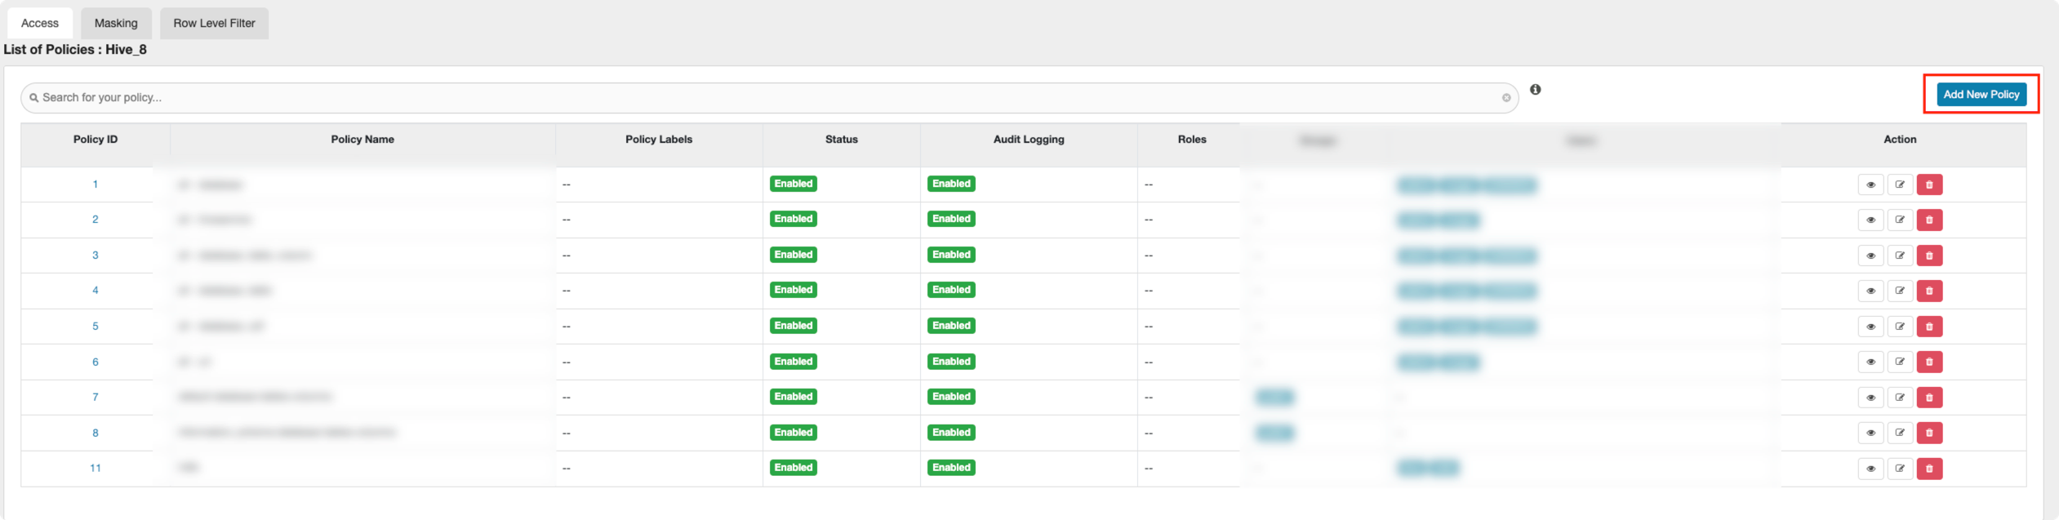Viewport: 2059px width, 520px height.
Task: Delete policy 7 using the trash icon
Action: point(1928,398)
